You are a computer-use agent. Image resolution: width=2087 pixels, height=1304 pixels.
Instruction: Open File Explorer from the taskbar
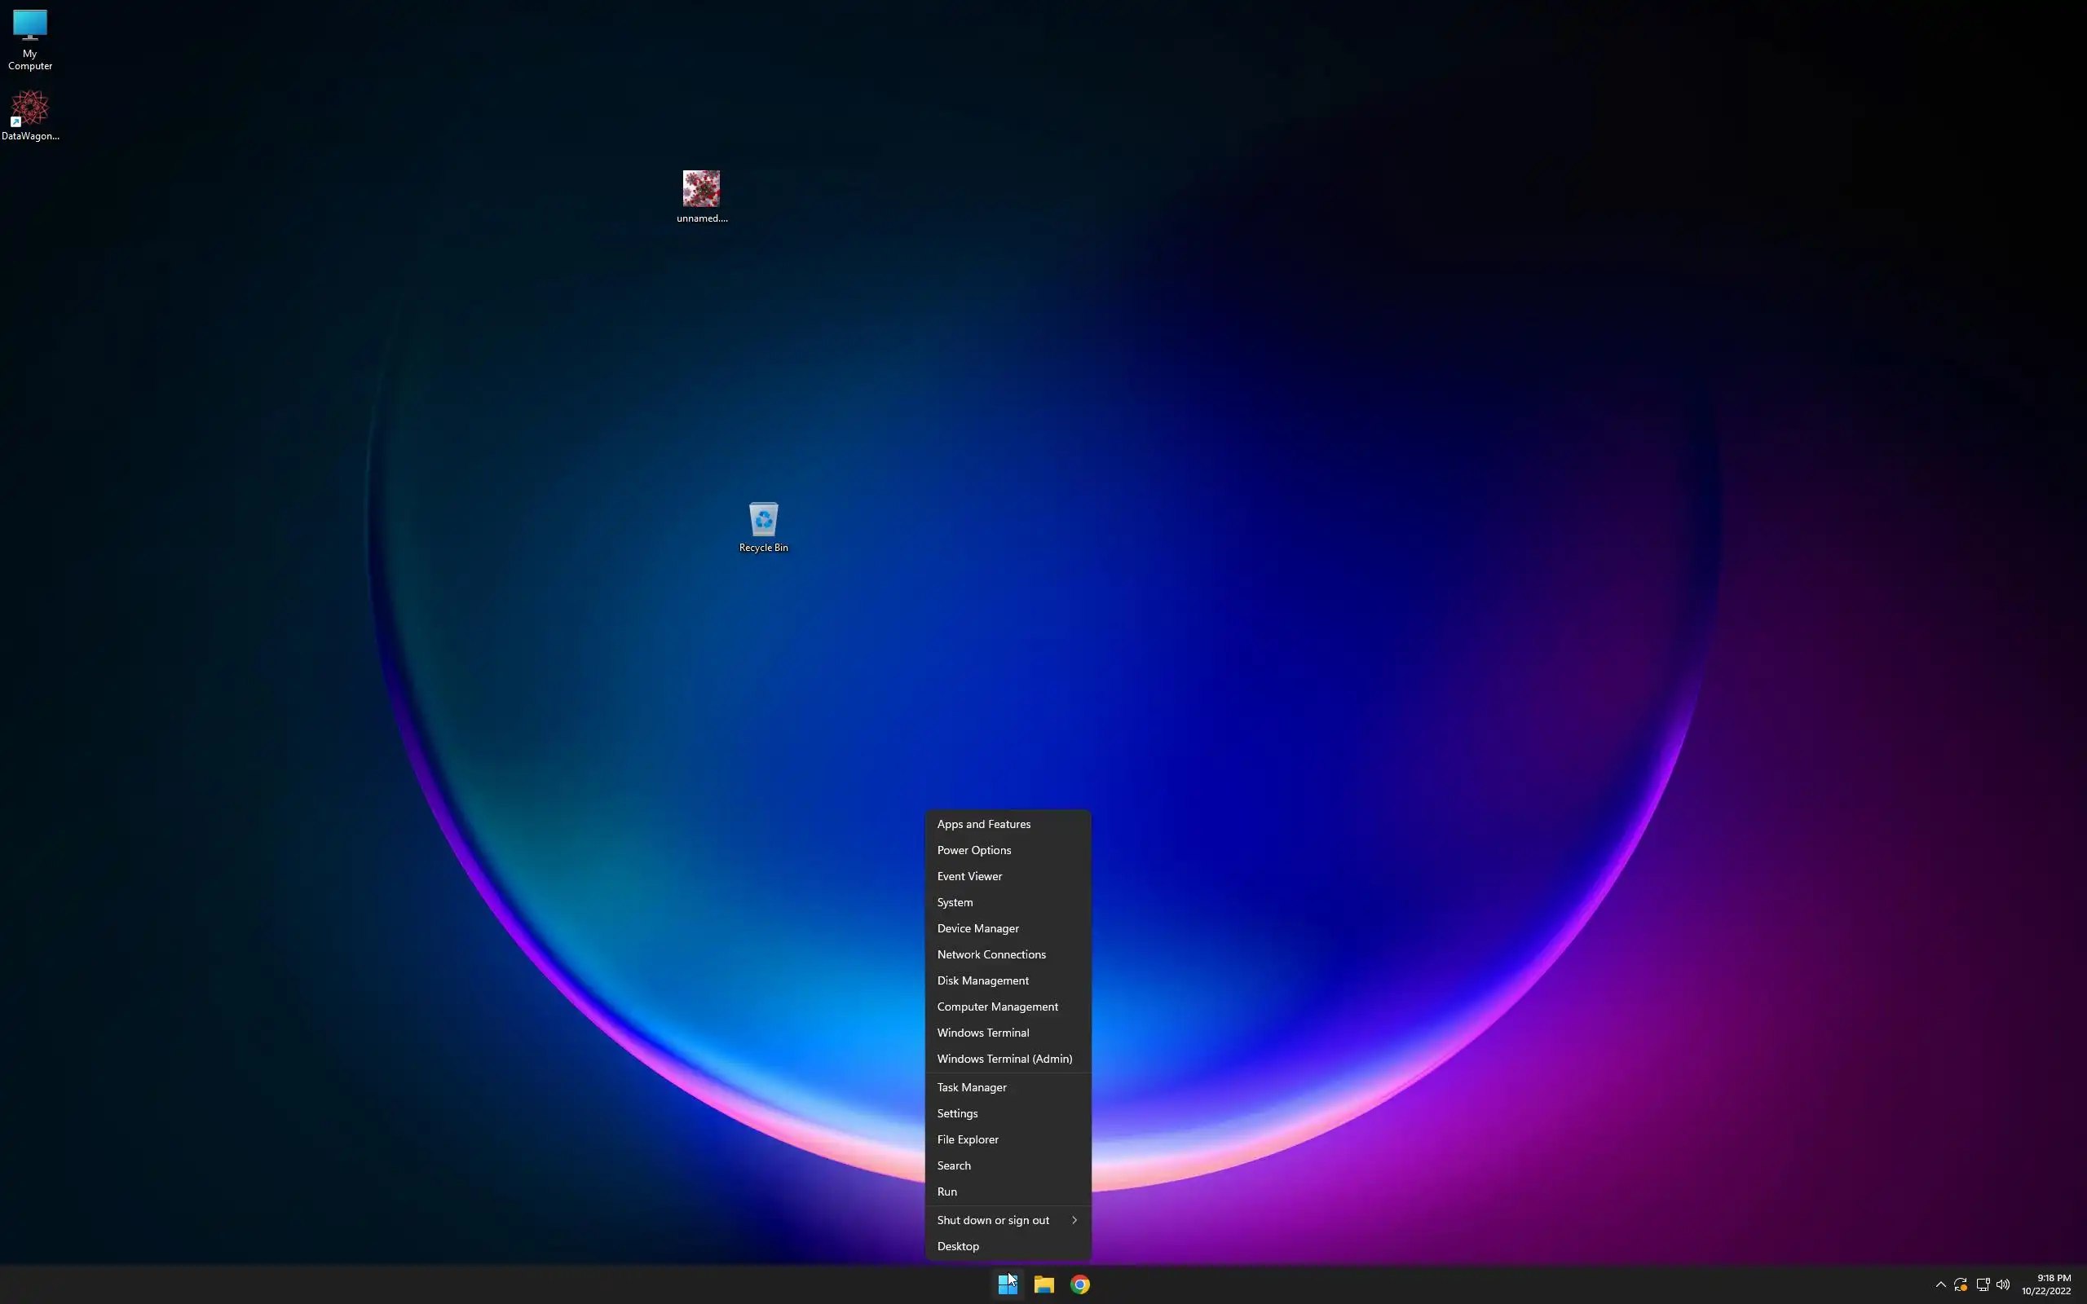1043,1284
